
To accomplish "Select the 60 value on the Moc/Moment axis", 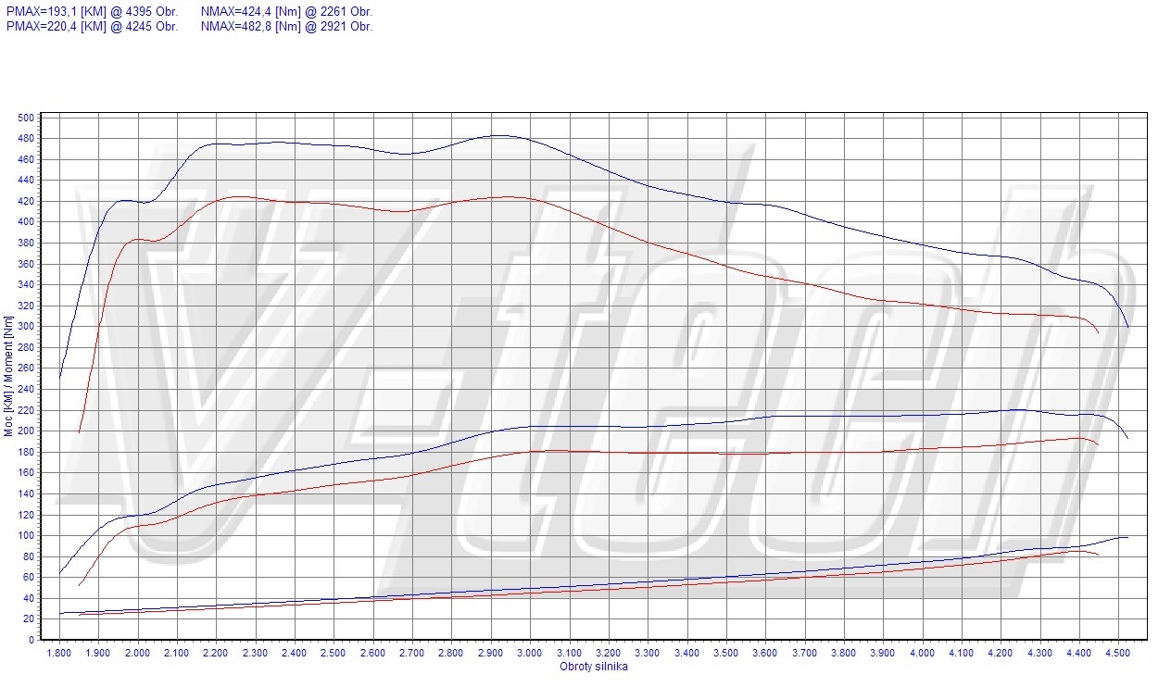I will (28, 578).
